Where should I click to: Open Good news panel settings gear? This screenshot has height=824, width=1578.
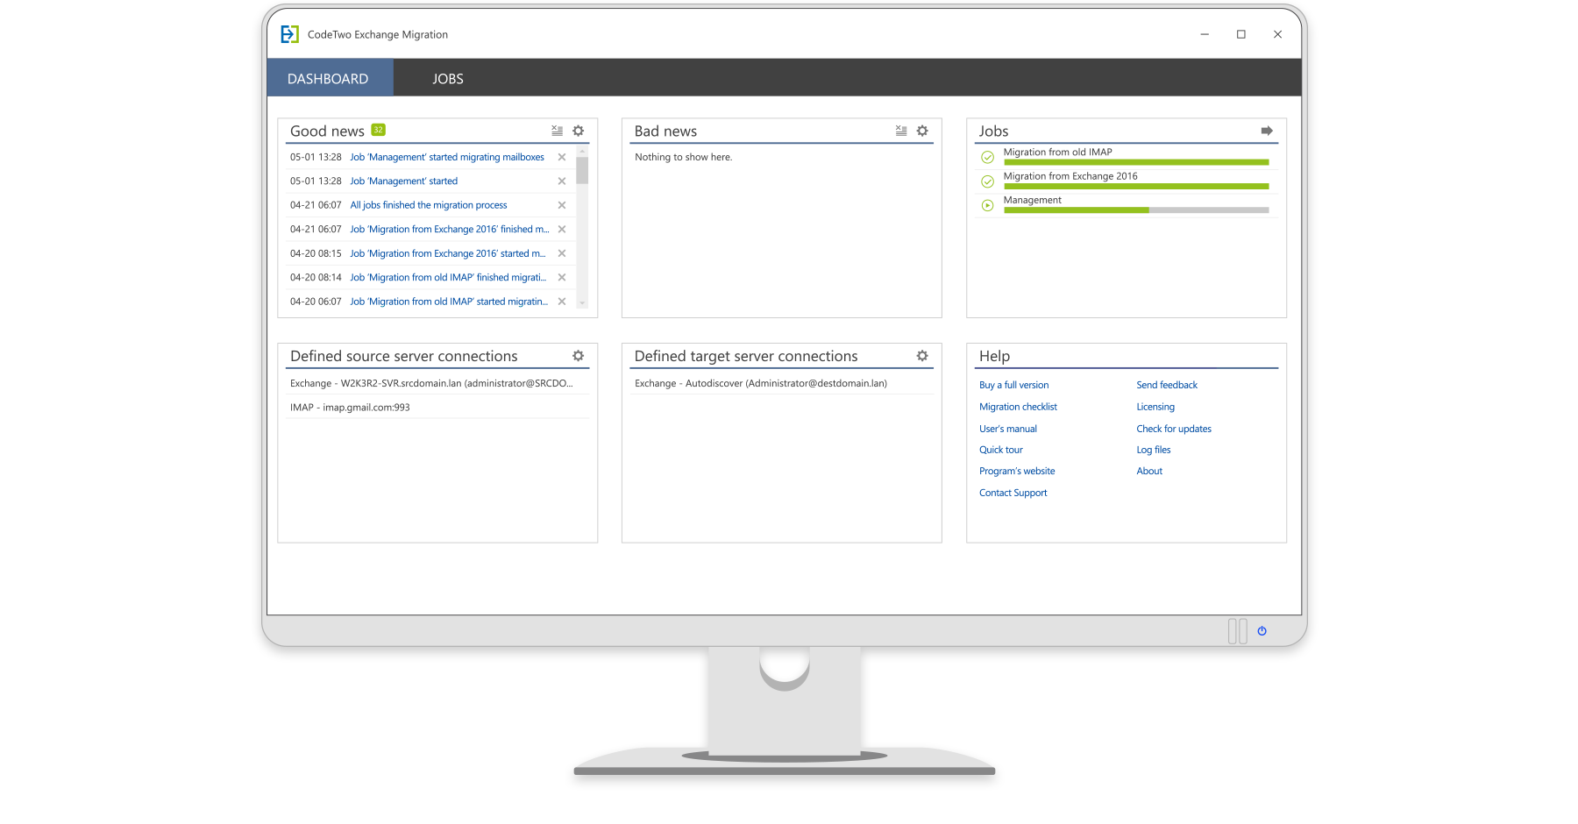click(x=578, y=131)
